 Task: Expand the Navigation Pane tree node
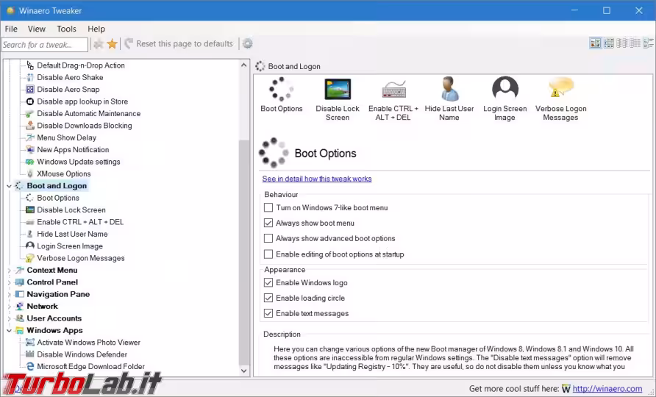click(9, 295)
